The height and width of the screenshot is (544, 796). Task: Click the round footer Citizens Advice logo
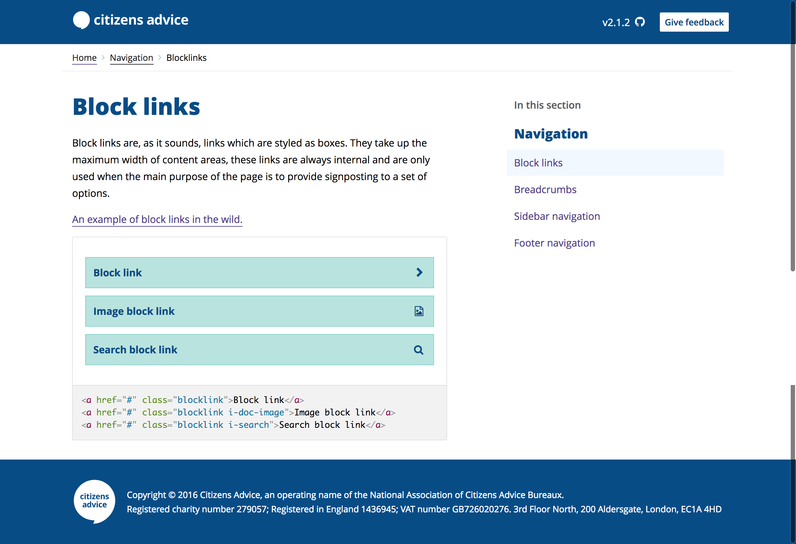coord(94,501)
